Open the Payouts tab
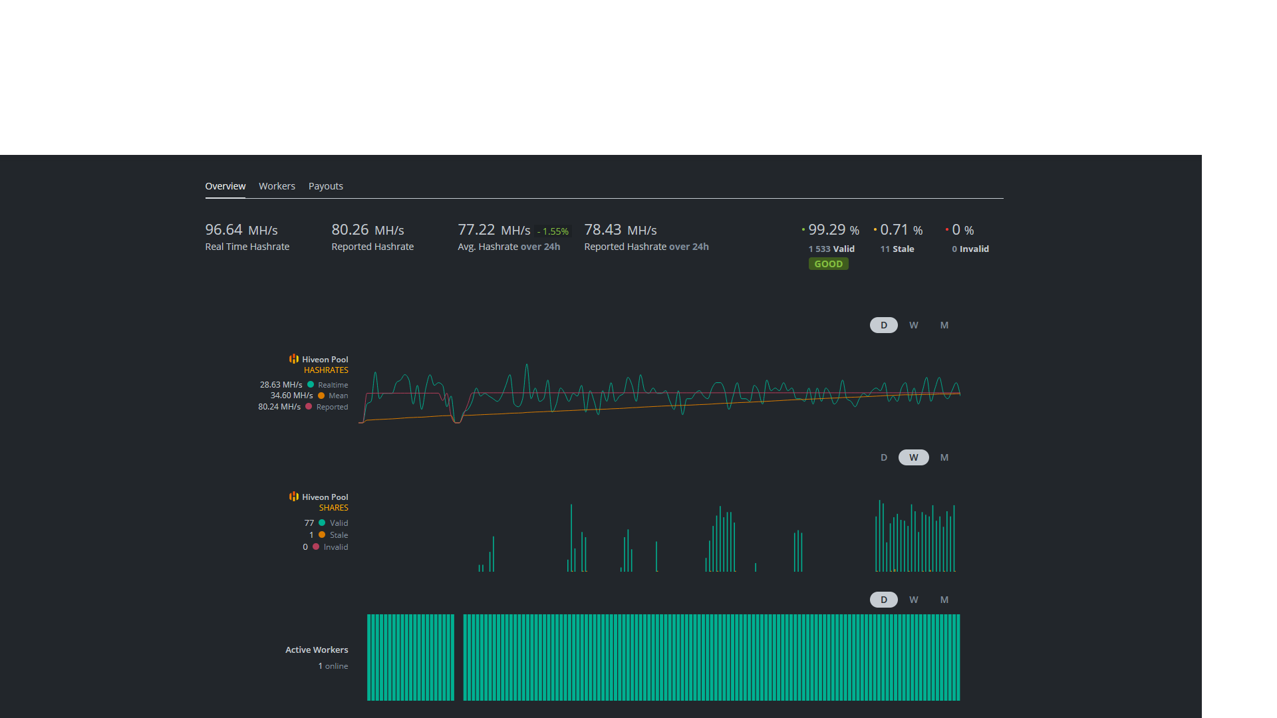Screen dimensions: 1277x718 pos(326,186)
